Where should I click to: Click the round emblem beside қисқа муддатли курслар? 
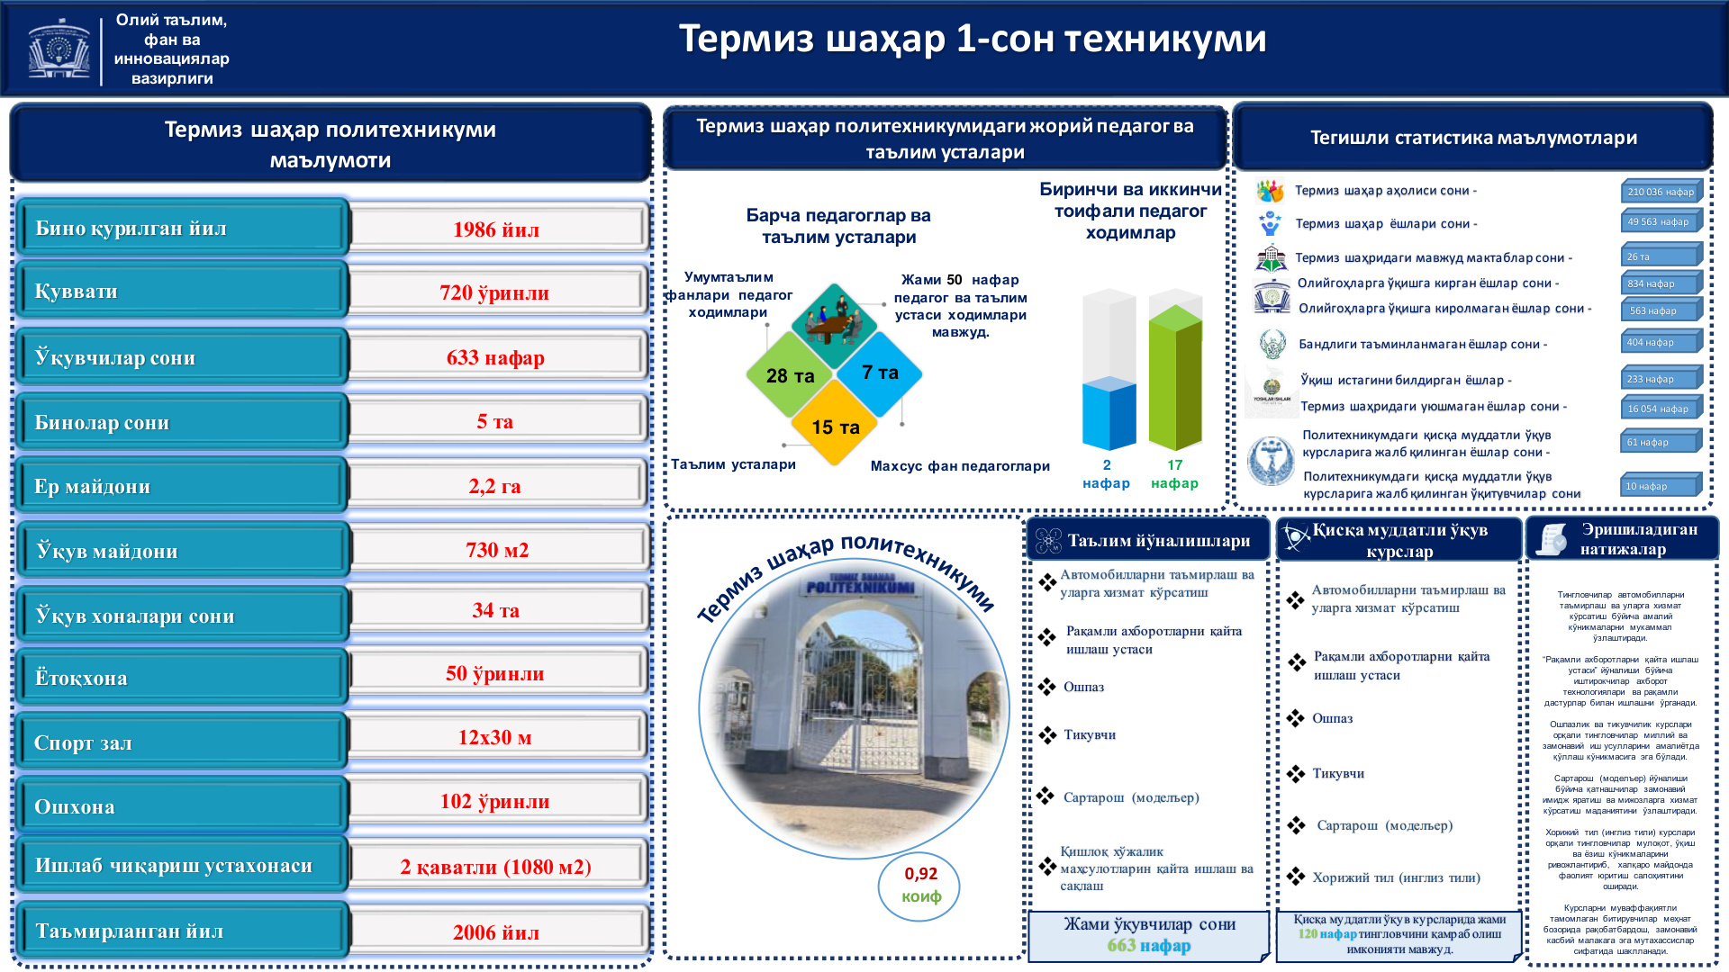tap(1271, 461)
